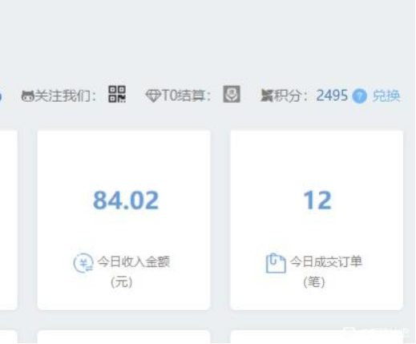Click the 关注我们 label
The width and height of the screenshot is (416, 344).
pos(66,96)
